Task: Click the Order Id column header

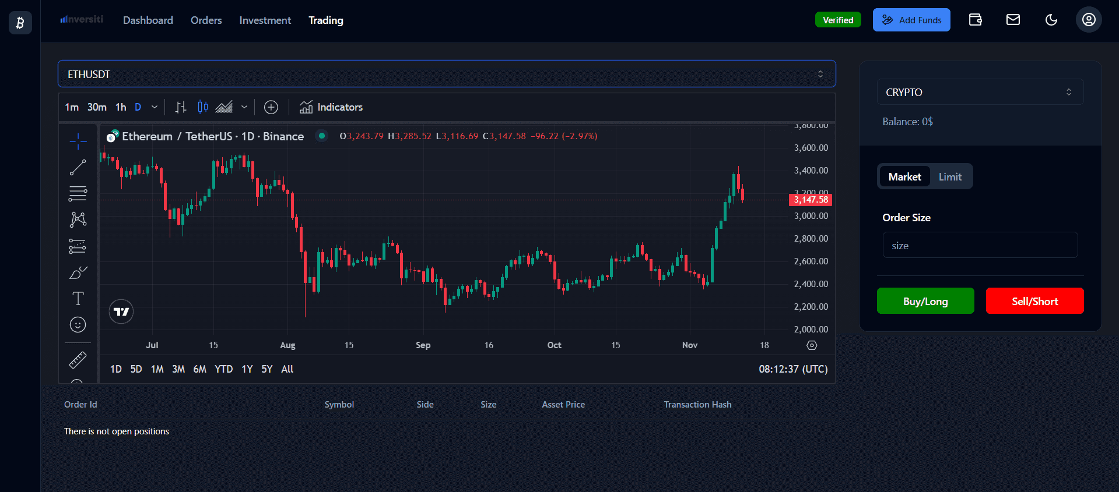Action: click(80, 405)
